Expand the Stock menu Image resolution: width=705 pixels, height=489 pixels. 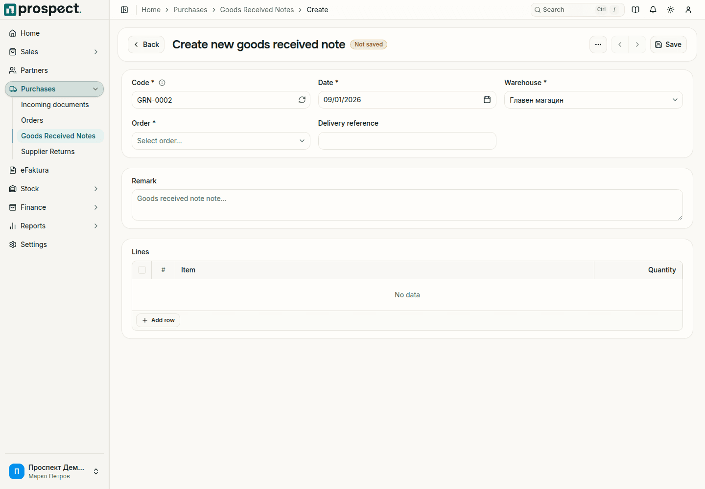[54, 189]
